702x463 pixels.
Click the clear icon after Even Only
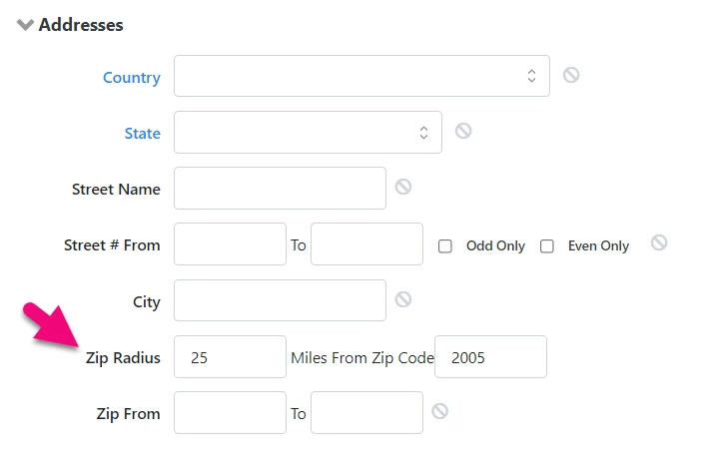click(659, 242)
